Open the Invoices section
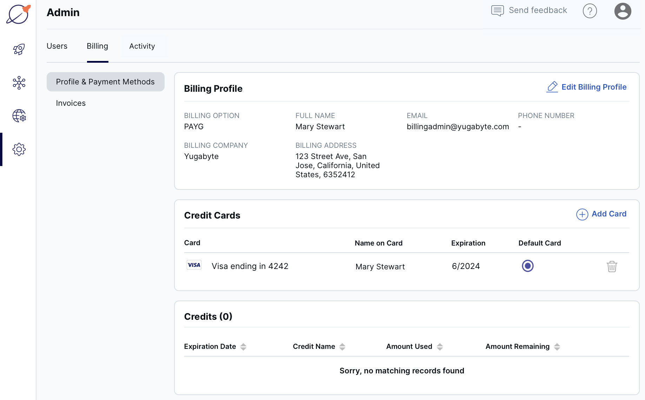 pos(71,103)
